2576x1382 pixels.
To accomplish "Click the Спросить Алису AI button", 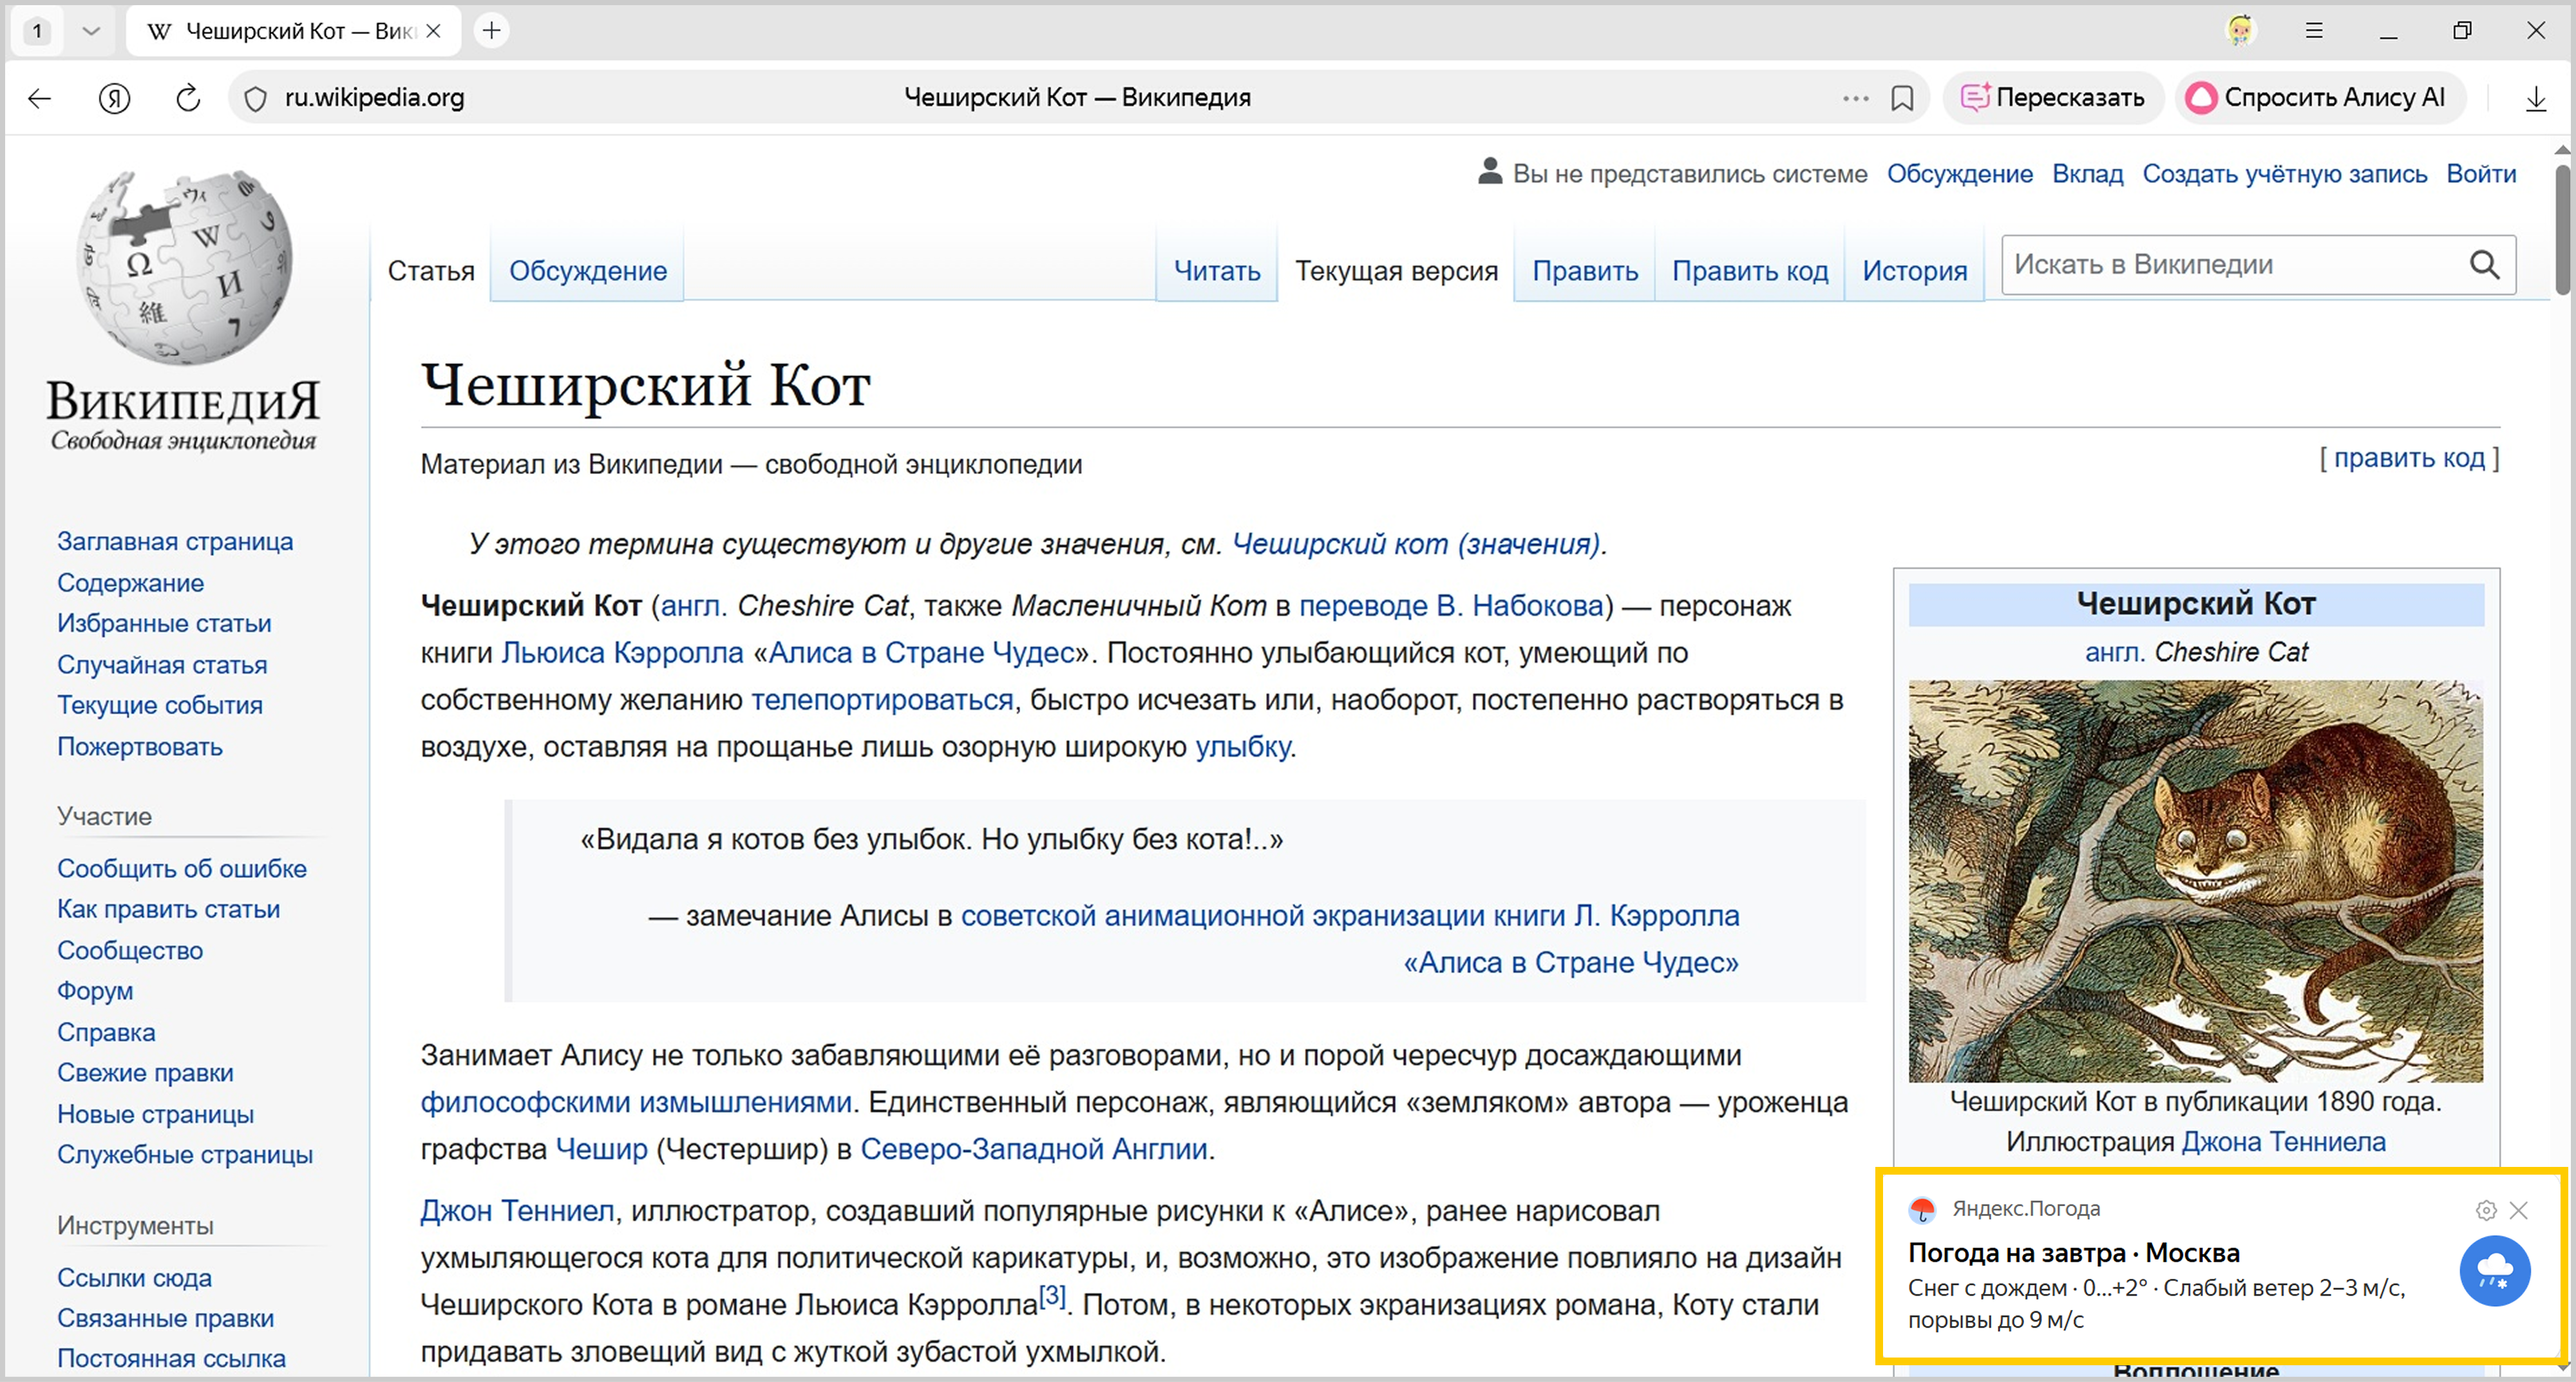I will (x=2318, y=98).
